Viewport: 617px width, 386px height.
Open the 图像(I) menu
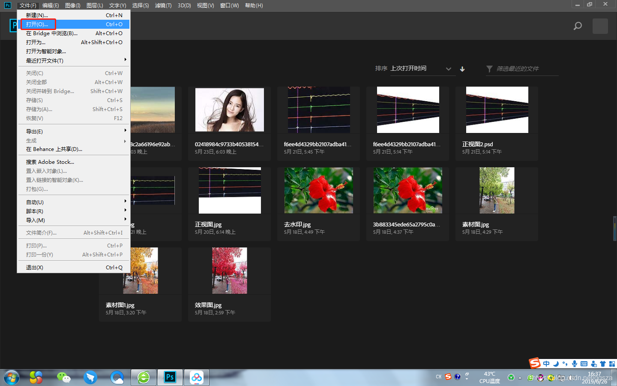[x=73, y=6]
